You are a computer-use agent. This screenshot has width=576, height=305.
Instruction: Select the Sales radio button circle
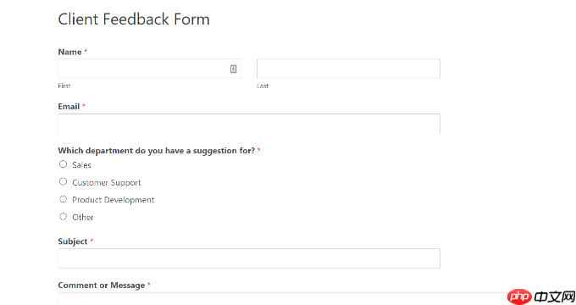coord(64,164)
